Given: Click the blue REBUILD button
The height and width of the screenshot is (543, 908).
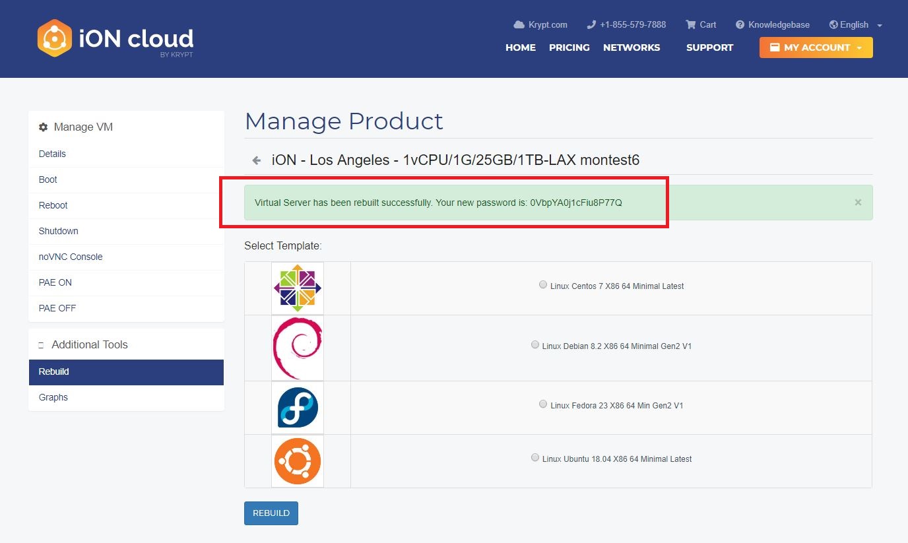Looking at the screenshot, I should (271, 513).
